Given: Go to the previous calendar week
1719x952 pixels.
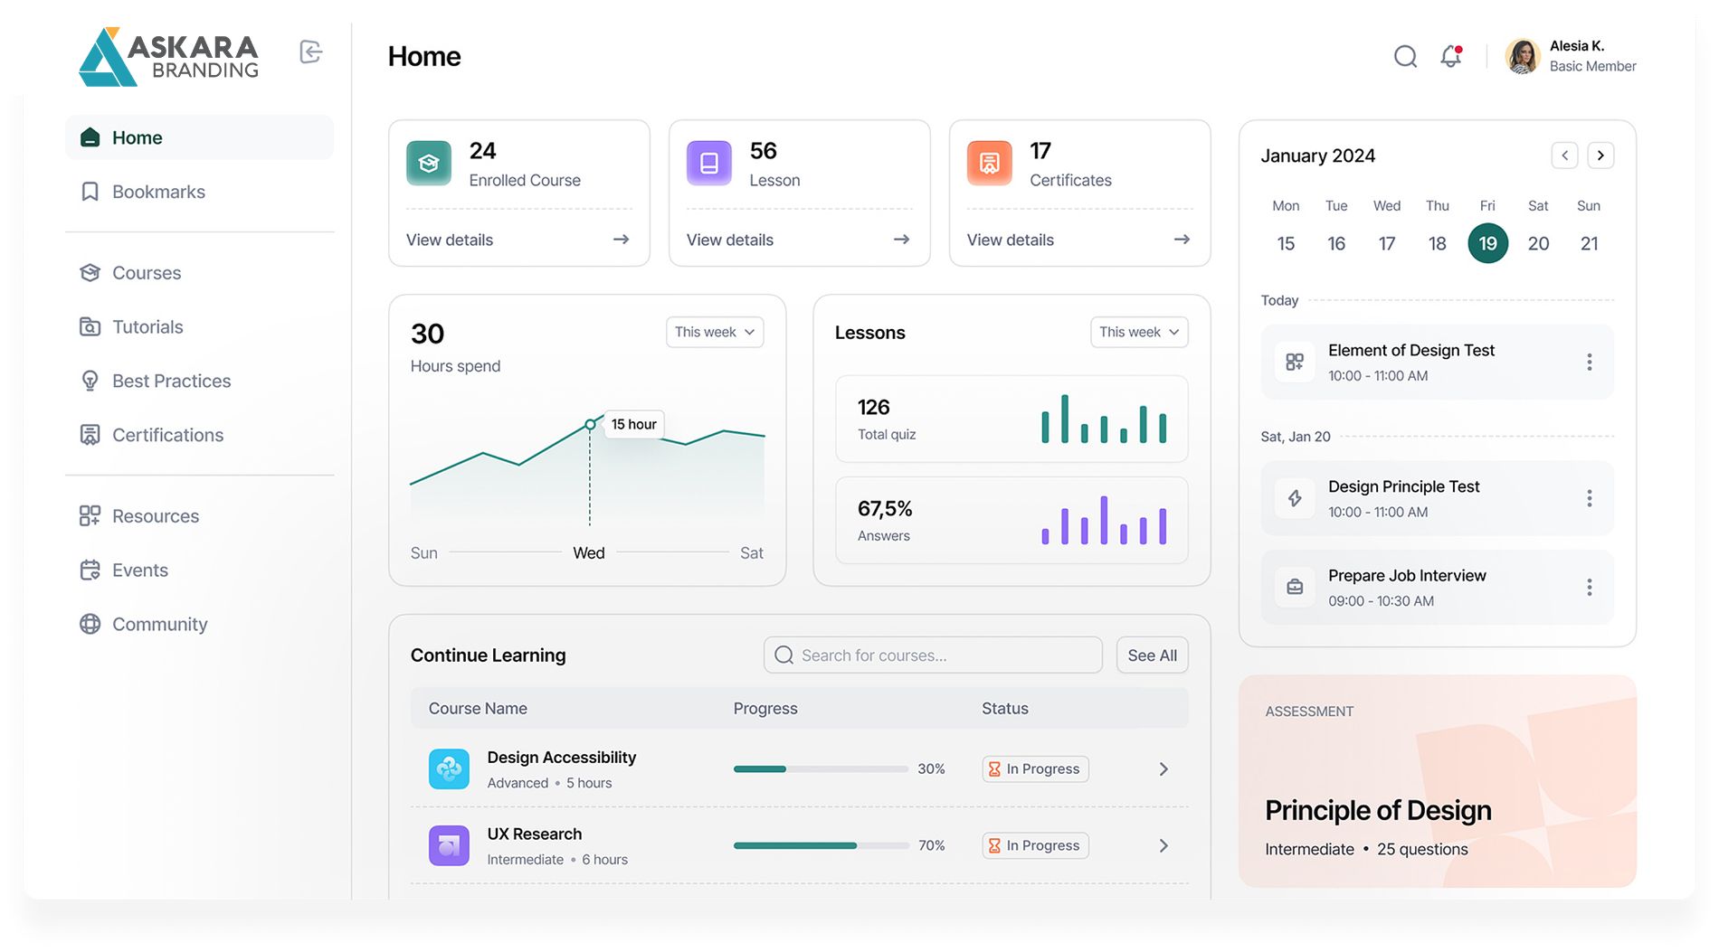Looking at the screenshot, I should tap(1564, 156).
